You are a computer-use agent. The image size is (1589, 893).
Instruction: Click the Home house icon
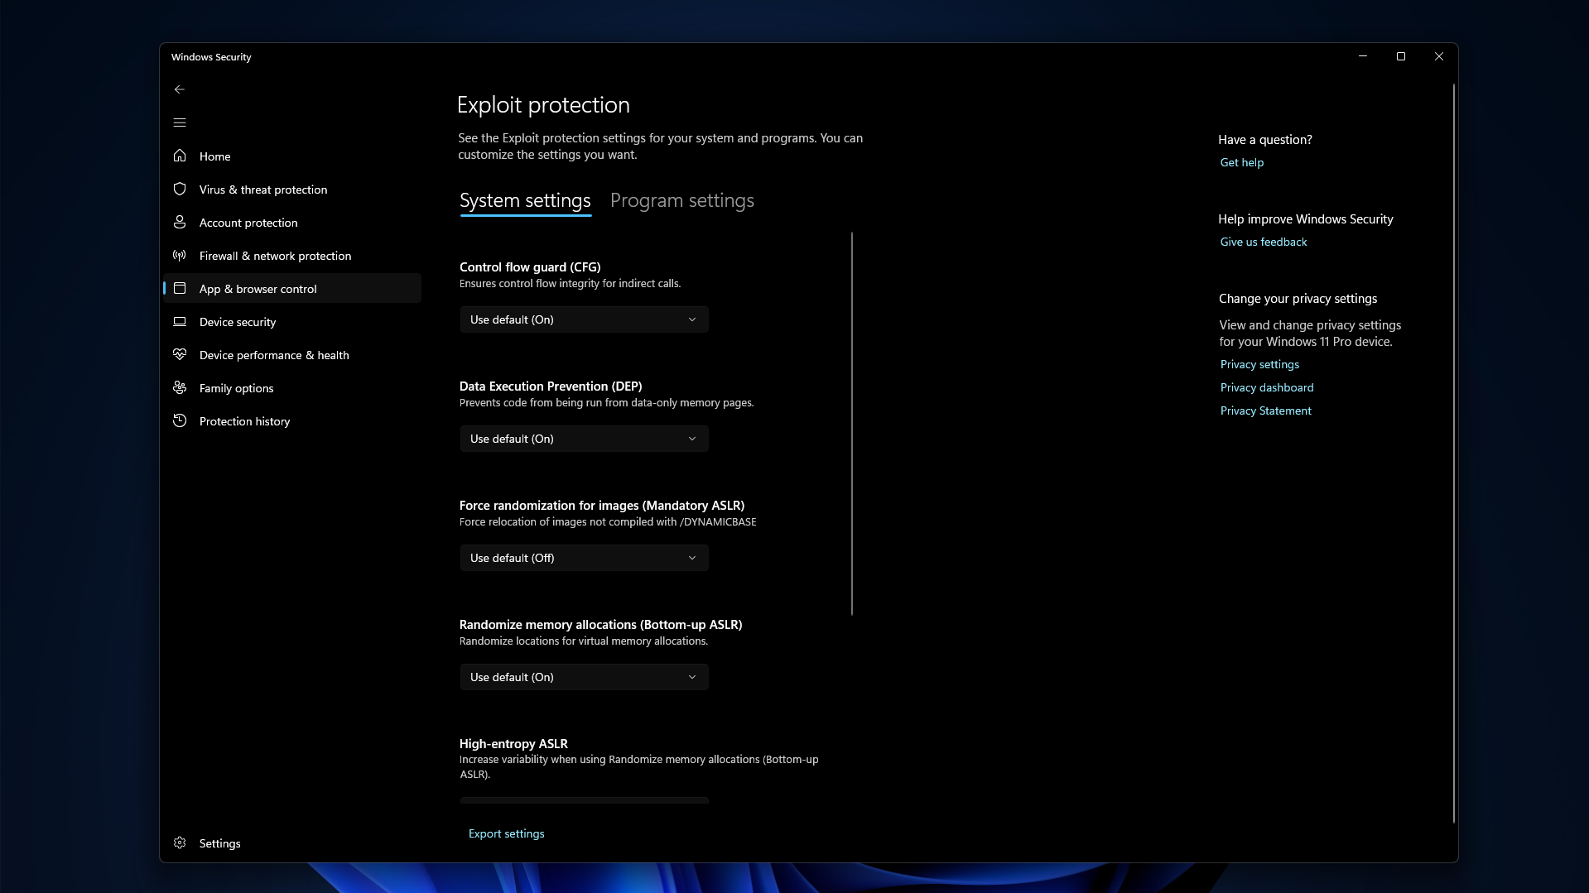(180, 156)
